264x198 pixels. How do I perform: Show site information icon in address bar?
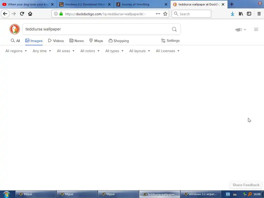click(56, 14)
